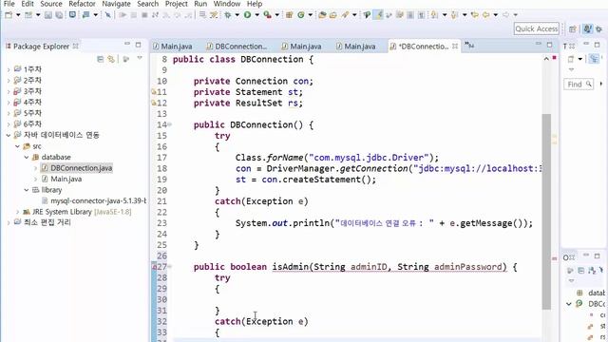Select Main.java under database package

pyautogui.click(x=66, y=179)
